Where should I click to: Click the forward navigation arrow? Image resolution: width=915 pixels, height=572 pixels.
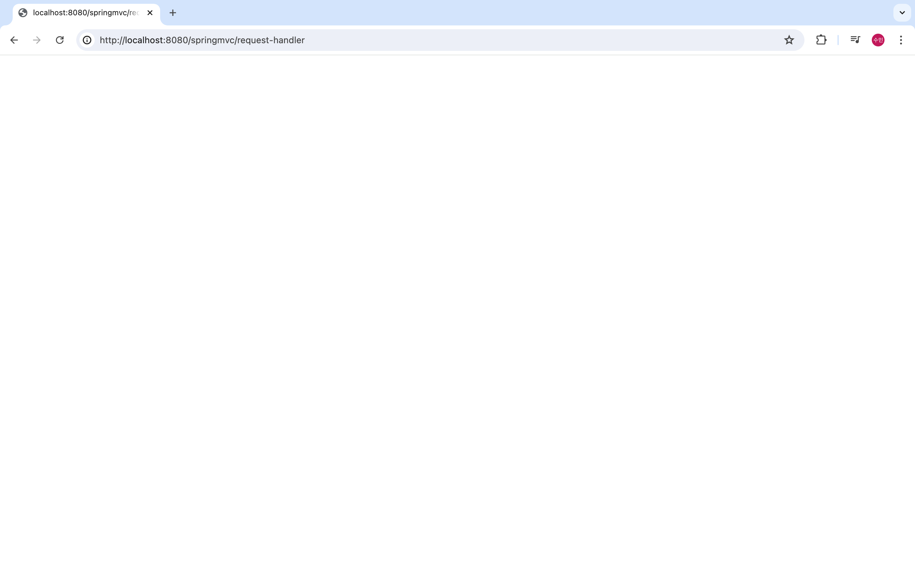click(x=37, y=40)
